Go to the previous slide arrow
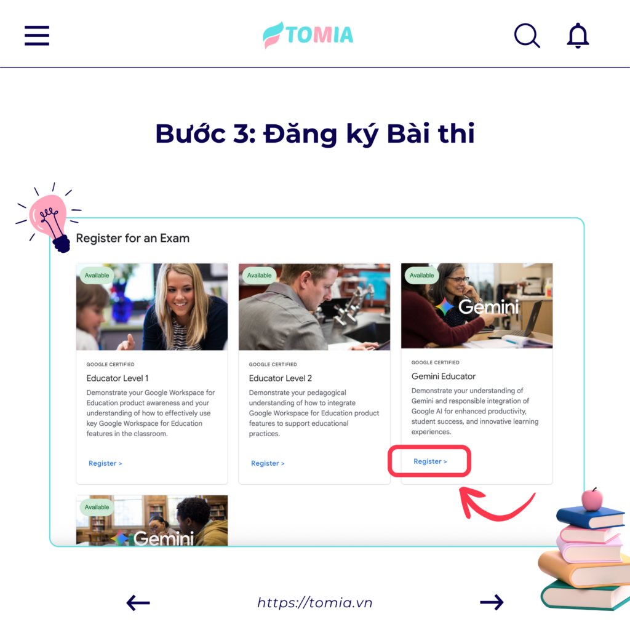 point(138,603)
